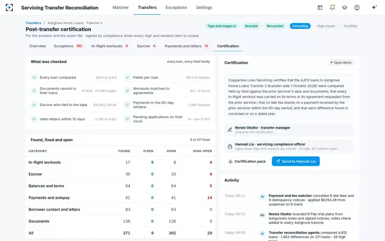The width and height of the screenshot is (385, 241).
Task: Click AI avatar for Transfer reconciliation agents
Action: (262, 234)
